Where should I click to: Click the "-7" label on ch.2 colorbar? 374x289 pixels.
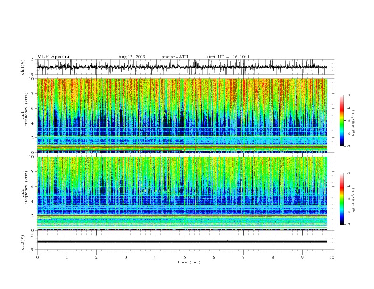[x=348, y=225]
